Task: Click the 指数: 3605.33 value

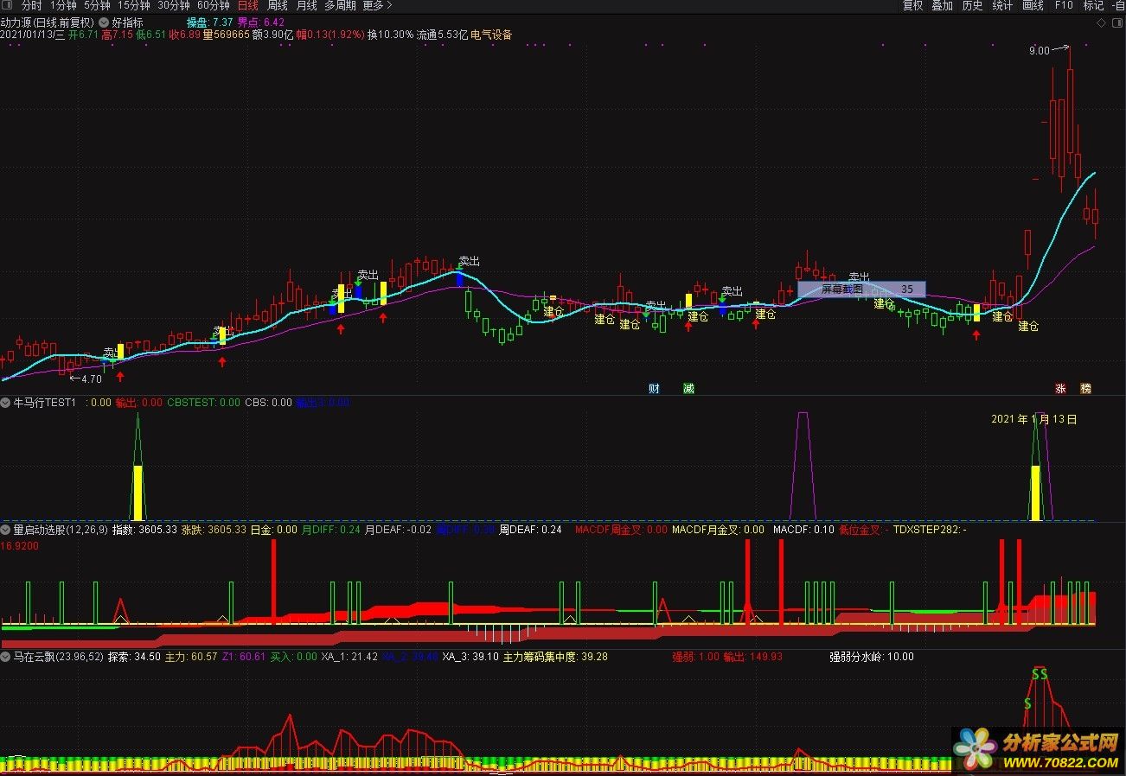Action: (144, 530)
